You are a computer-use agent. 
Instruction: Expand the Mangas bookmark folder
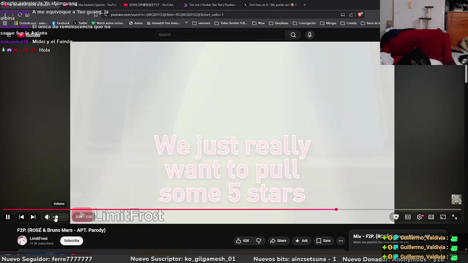(x=328, y=23)
